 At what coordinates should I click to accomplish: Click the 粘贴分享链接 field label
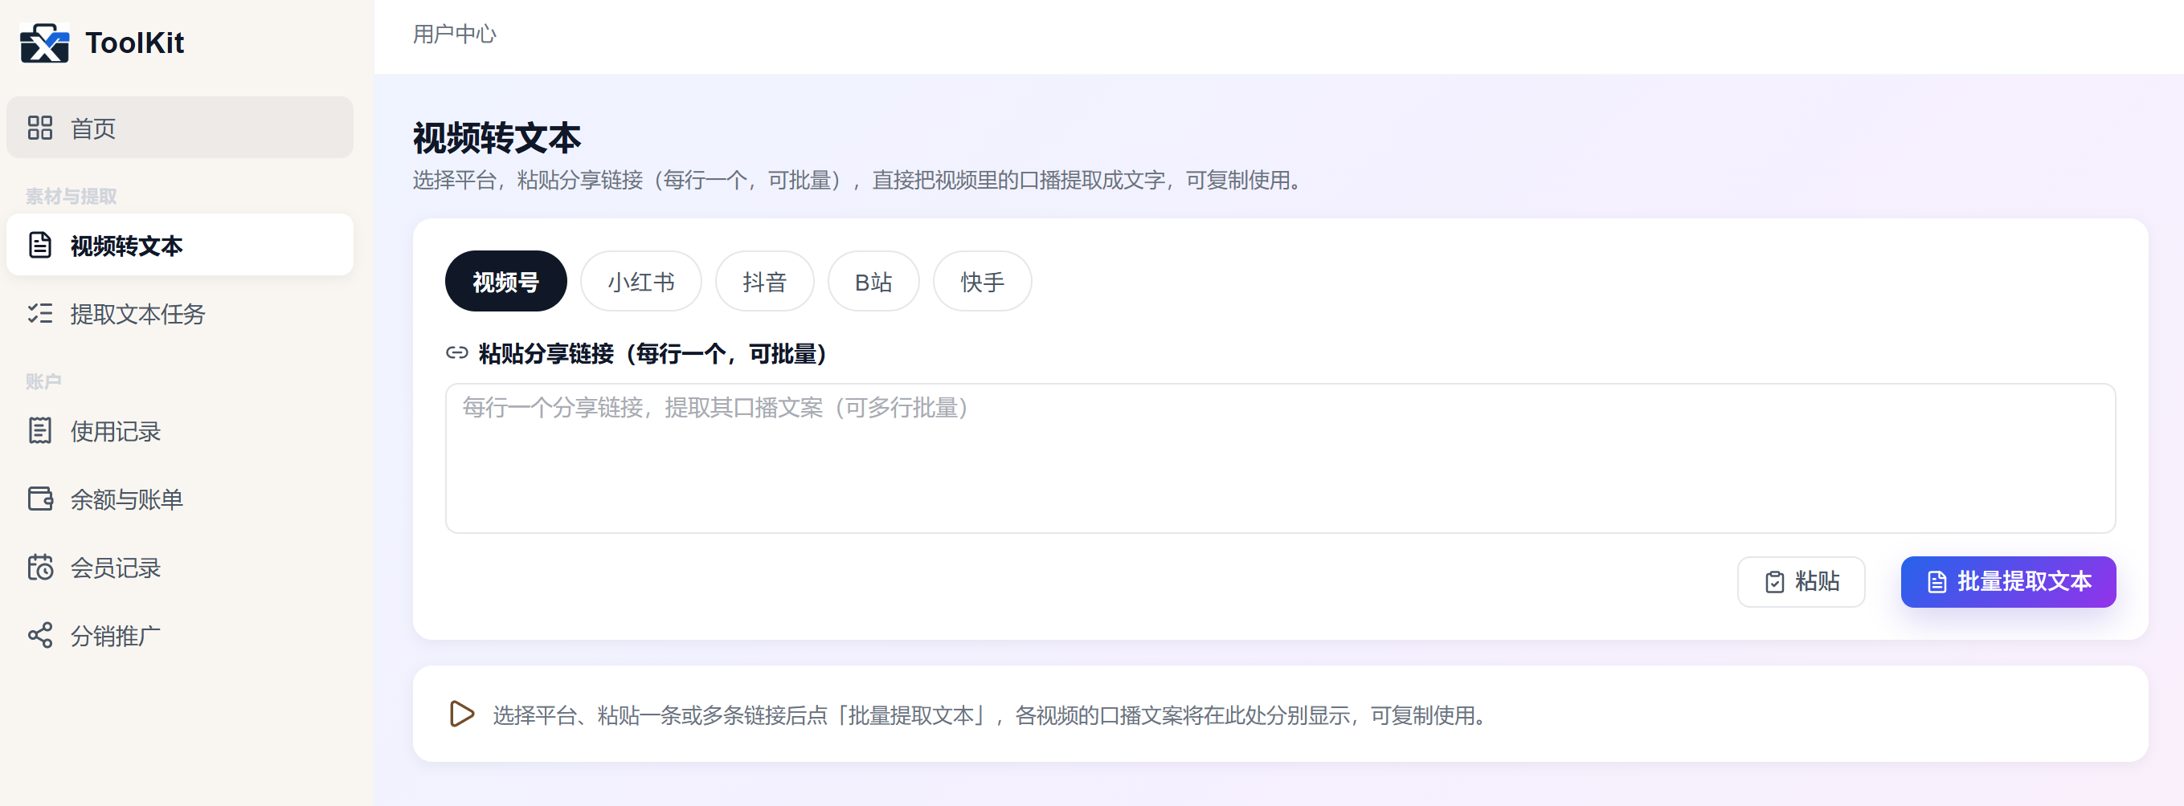pos(652,353)
